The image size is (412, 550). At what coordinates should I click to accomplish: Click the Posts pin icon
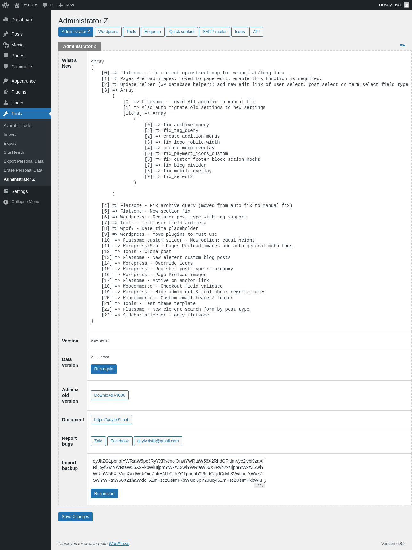tap(6, 34)
